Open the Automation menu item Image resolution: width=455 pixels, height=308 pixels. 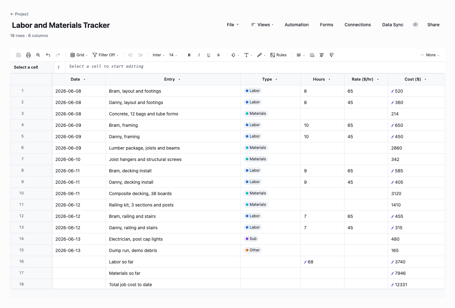tap(297, 25)
